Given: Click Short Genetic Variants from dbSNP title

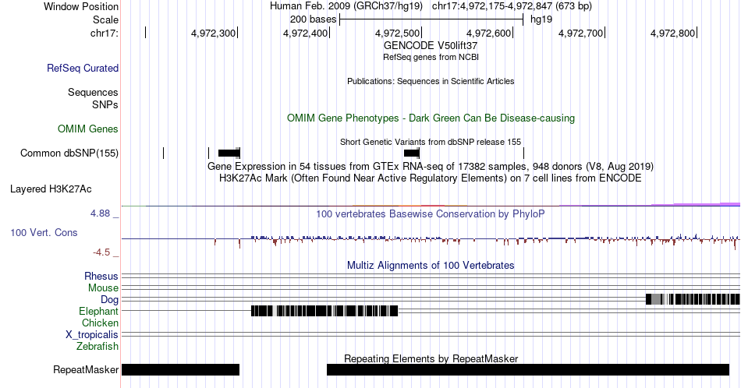Looking at the screenshot, I should (x=431, y=142).
